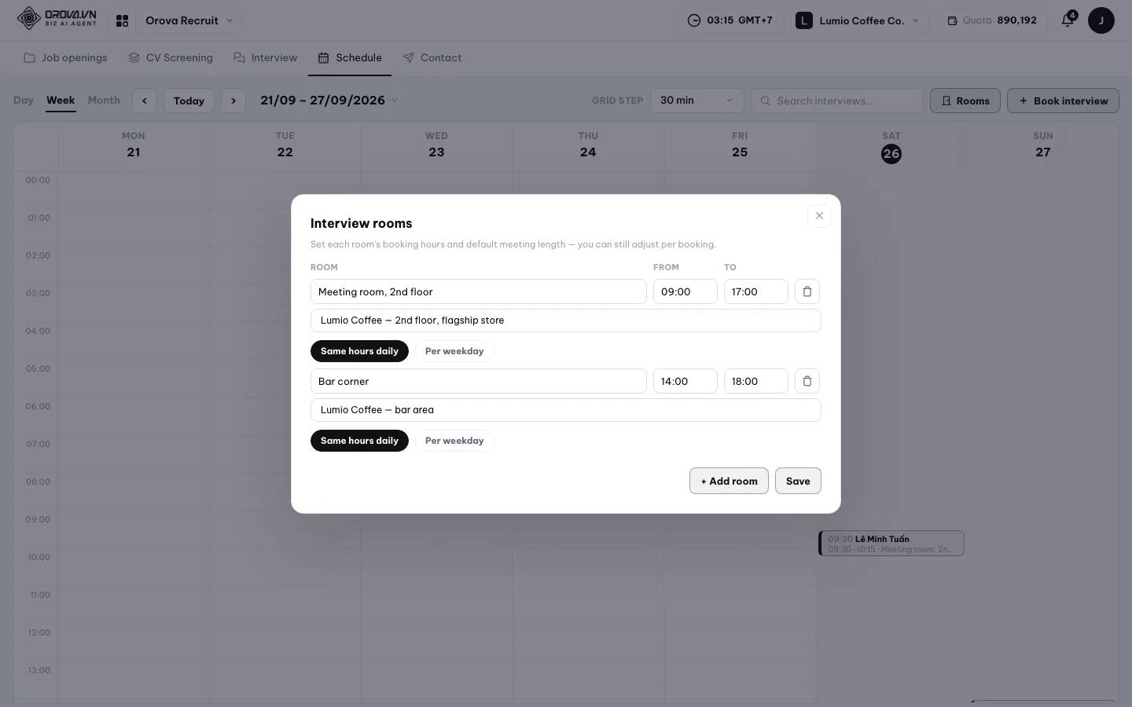1132x707 pixels.
Task: Open the app switcher grid icon
Action: (122, 21)
